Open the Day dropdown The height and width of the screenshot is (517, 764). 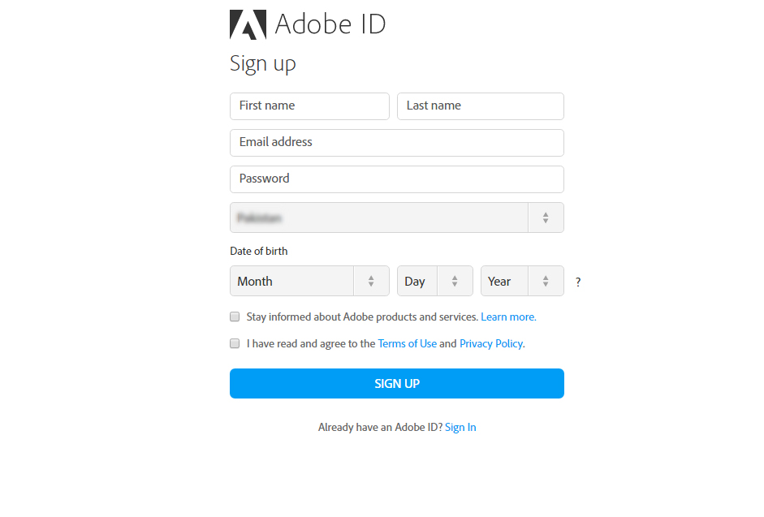click(x=417, y=281)
